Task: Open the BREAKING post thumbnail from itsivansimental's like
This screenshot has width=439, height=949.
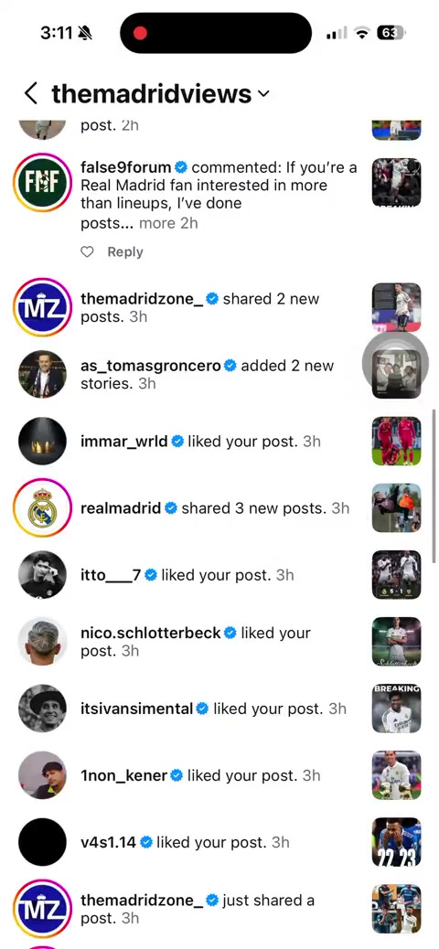Action: [397, 709]
